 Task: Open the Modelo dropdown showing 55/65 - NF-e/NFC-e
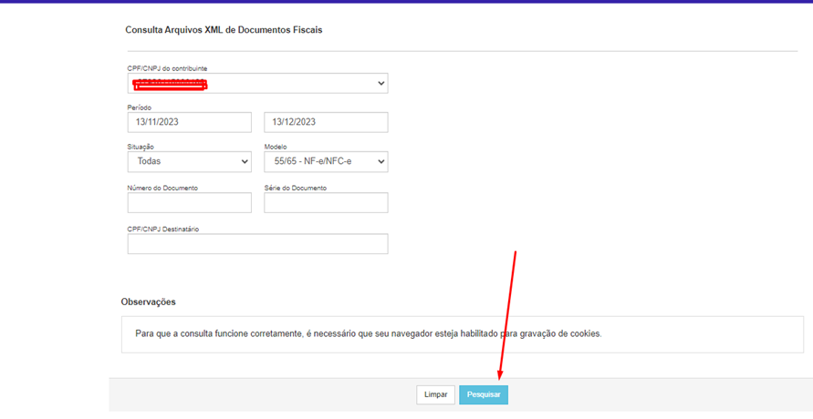[x=326, y=162]
